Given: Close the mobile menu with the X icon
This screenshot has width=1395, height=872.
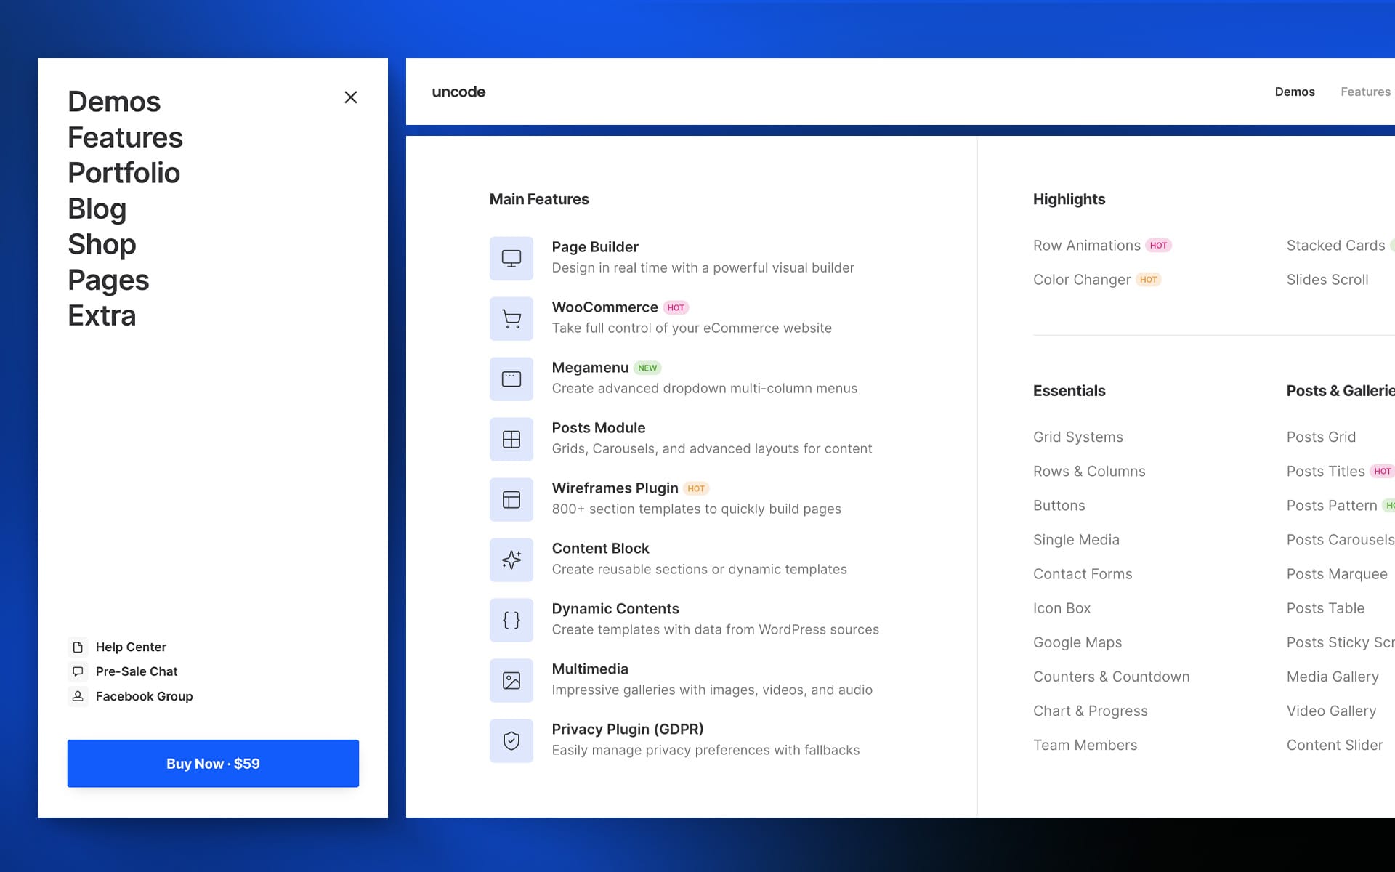Looking at the screenshot, I should point(350,97).
